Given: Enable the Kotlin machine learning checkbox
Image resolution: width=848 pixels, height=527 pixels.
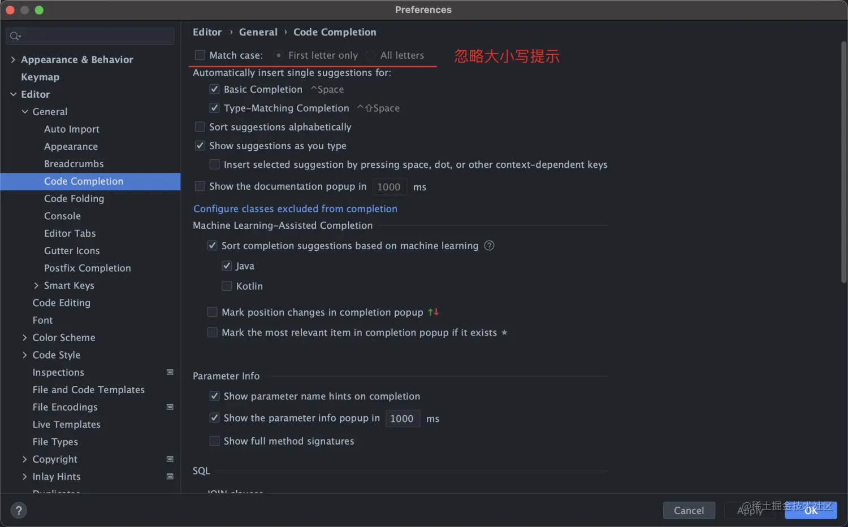Looking at the screenshot, I should [227, 286].
